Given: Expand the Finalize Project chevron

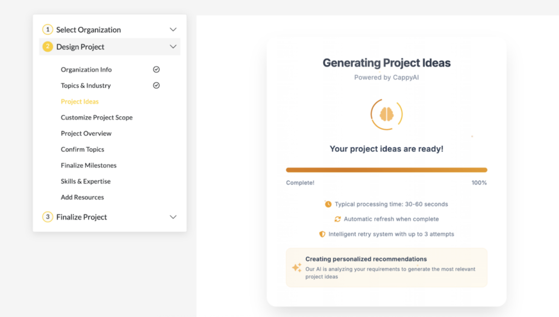Looking at the screenshot, I should (x=173, y=217).
